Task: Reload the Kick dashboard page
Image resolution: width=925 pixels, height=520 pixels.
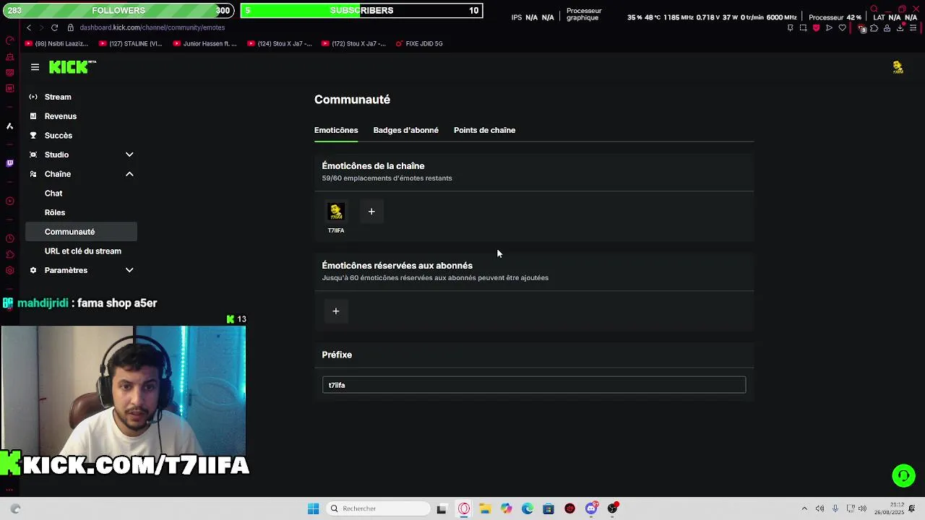Action: click(54, 27)
